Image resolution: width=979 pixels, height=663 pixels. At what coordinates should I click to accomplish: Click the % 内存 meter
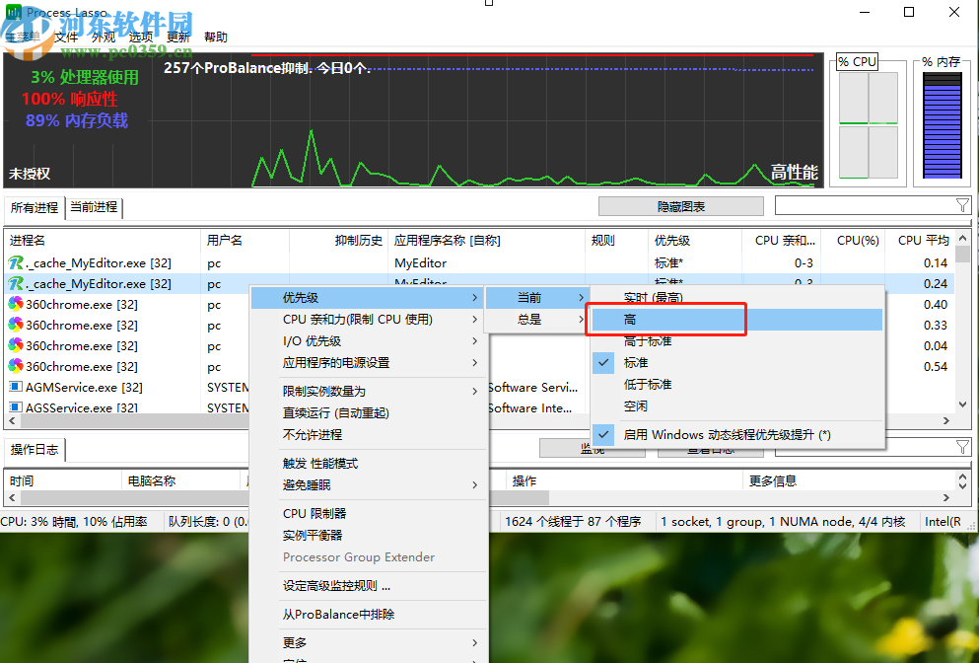943,123
